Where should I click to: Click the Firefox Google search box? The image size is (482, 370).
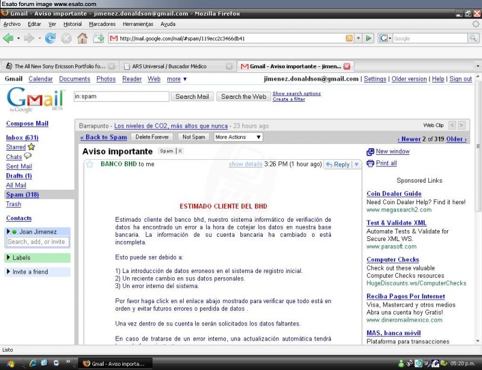[430, 39]
